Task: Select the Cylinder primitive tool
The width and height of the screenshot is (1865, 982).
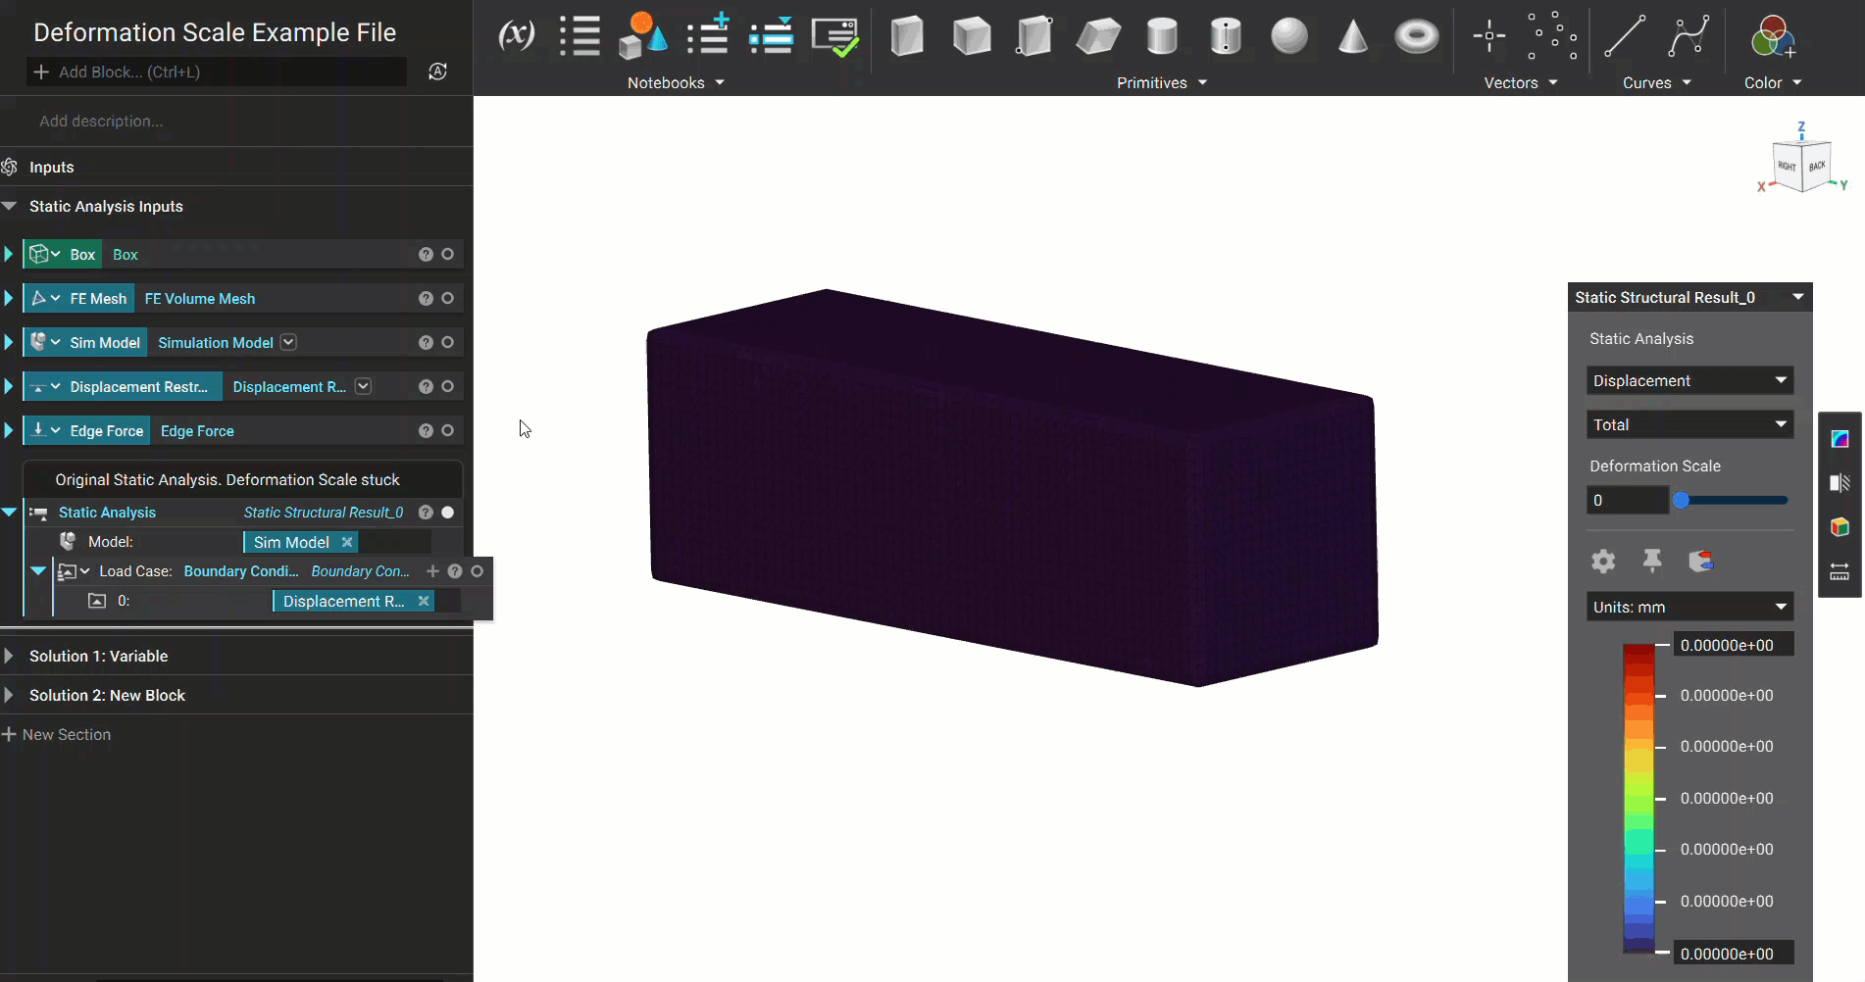Action: pos(1162,36)
